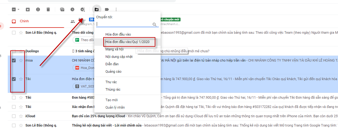This screenshot has width=338, height=129.
Task: Move to Hóa đơn đầu vào/Quý 1/2020
Action: click(127, 42)
